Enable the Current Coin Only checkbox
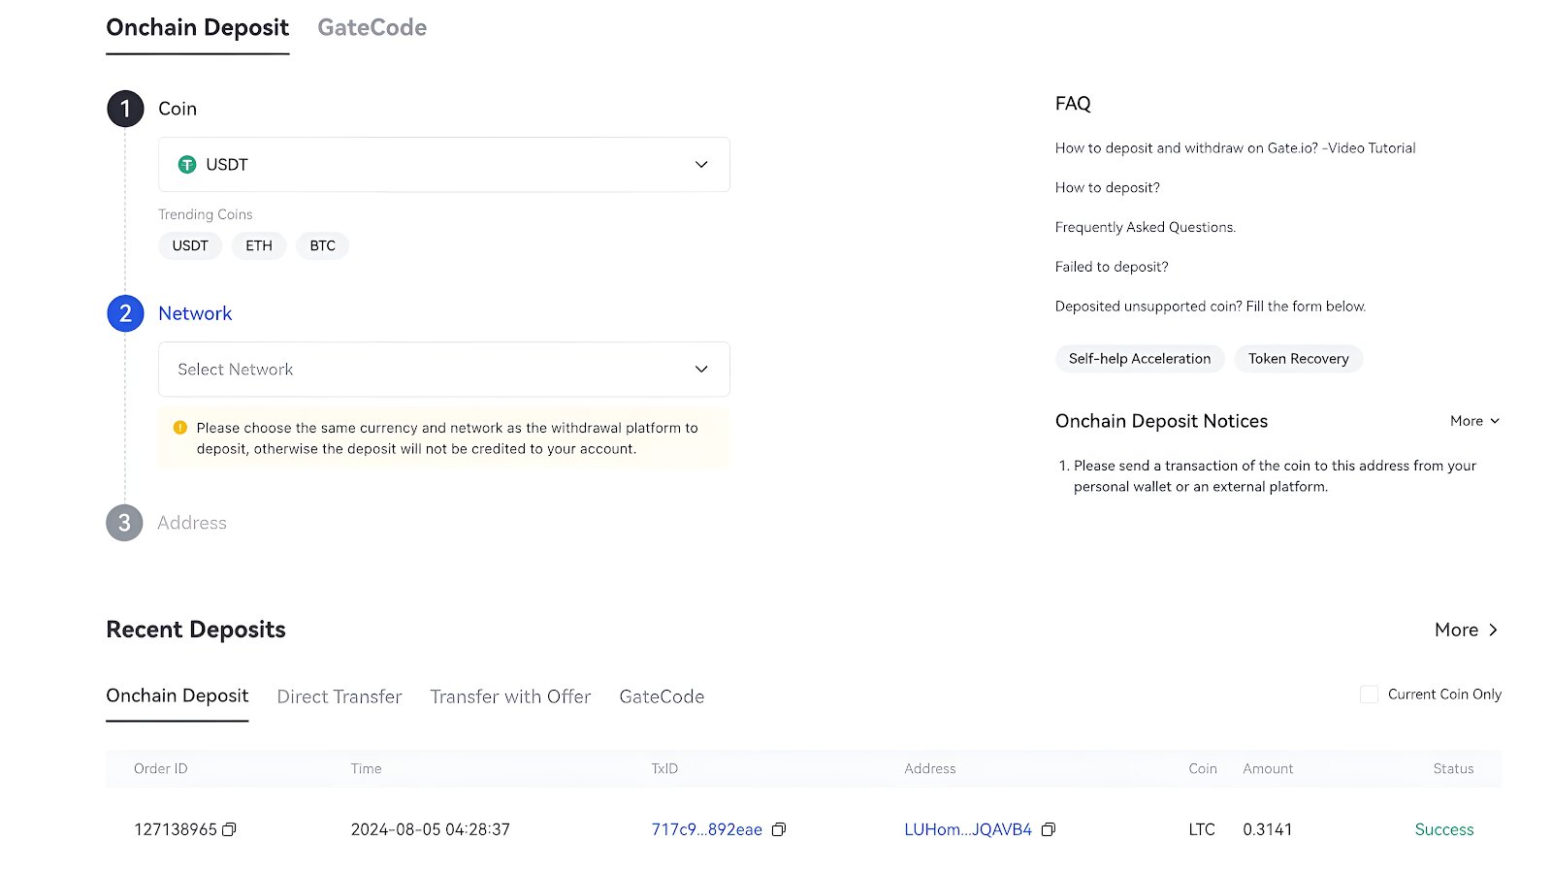Screen dimensions: 1552x873 pyautogui.click(x=1369, y=694)
